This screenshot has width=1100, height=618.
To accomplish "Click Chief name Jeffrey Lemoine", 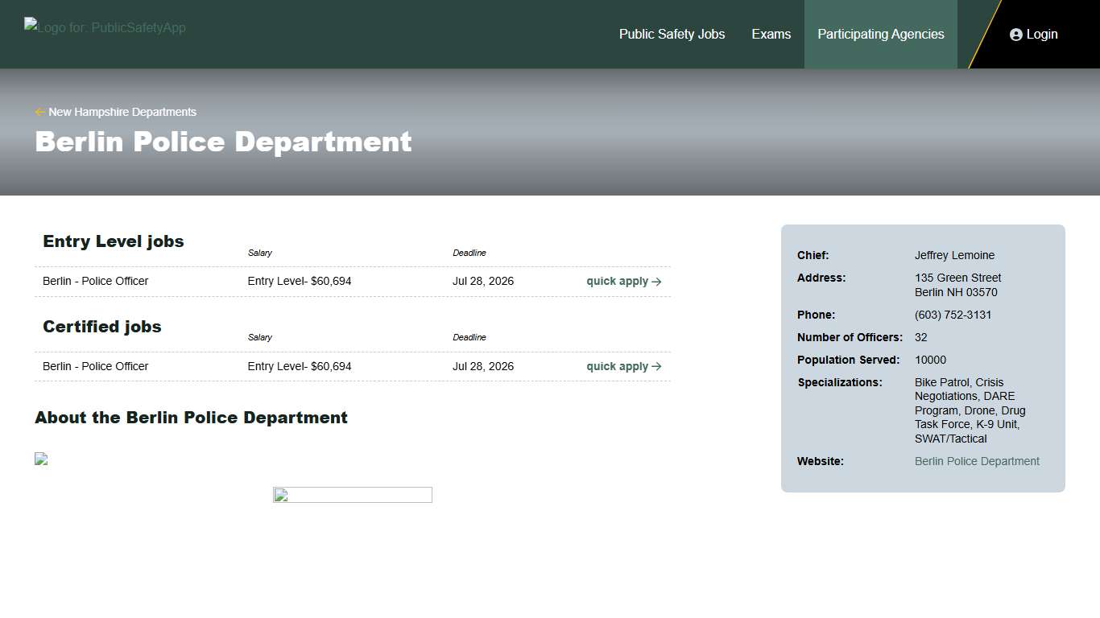I will coord(954,255).
